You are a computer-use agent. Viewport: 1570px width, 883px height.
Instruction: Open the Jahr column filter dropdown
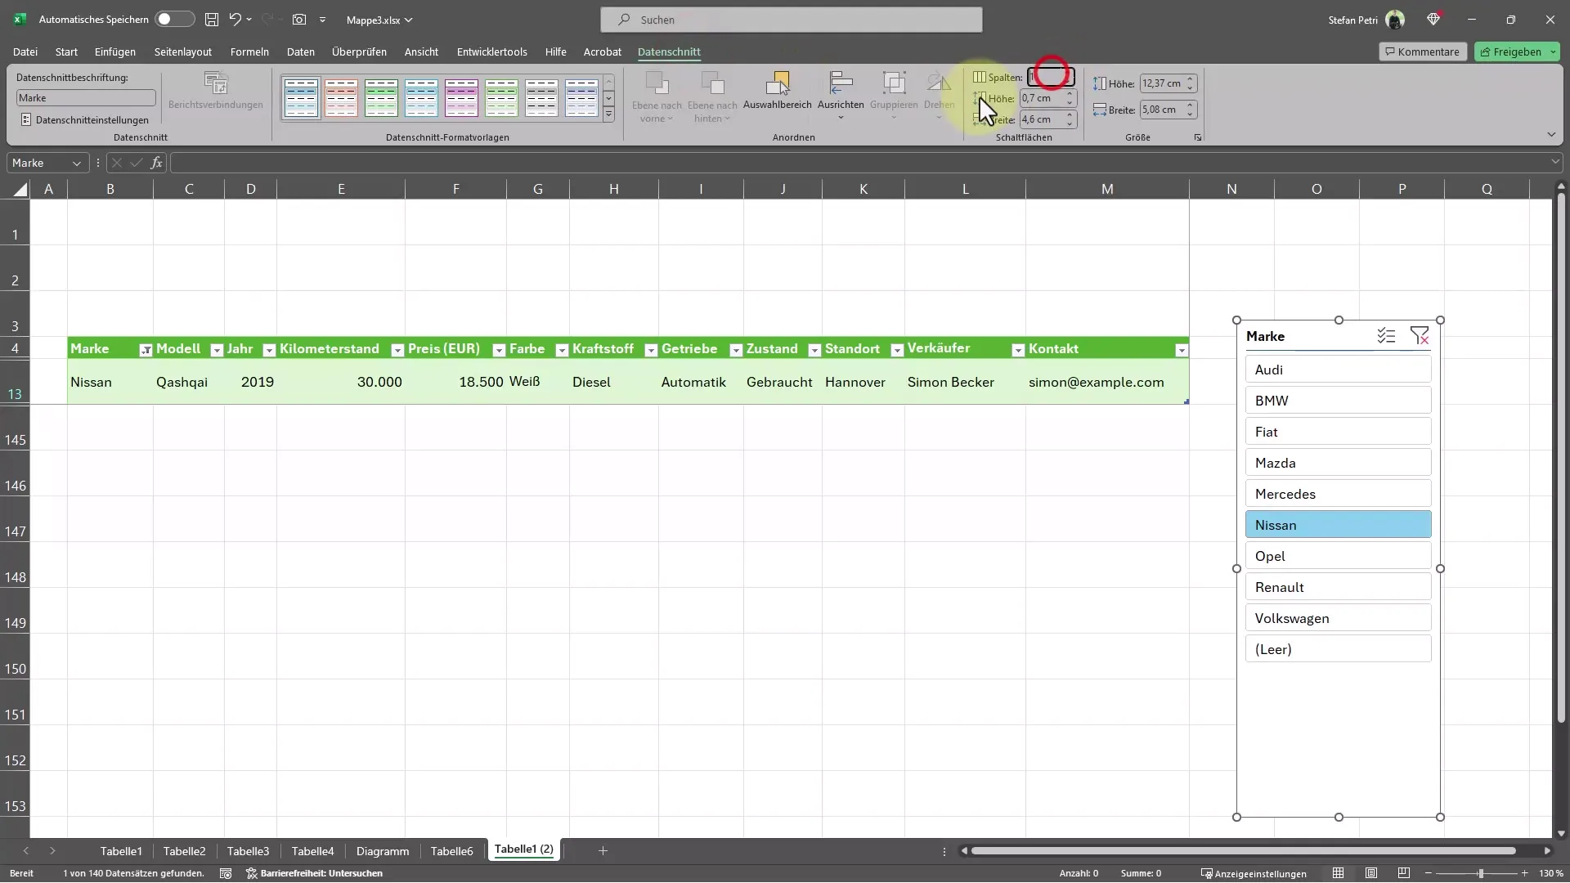tap(269, 350)
